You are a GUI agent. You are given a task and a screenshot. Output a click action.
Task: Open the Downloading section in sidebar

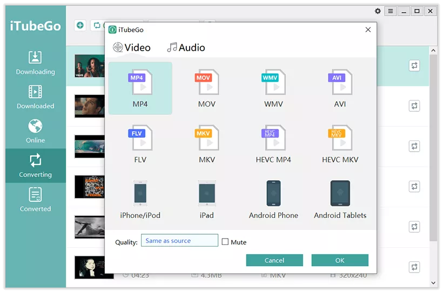(x=35, y=63)
